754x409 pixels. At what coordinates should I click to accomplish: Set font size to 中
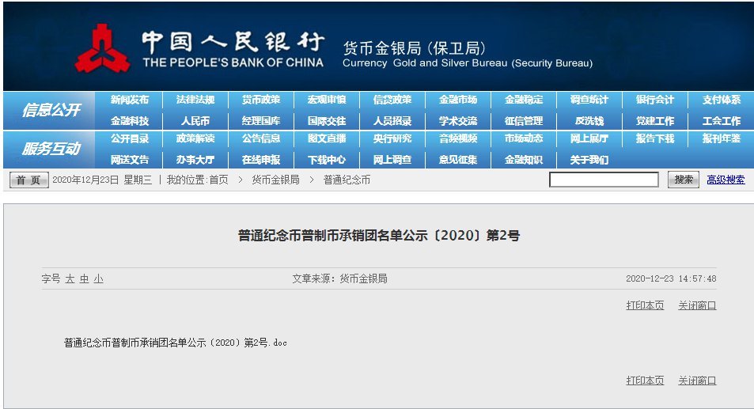tap(85, 278)
